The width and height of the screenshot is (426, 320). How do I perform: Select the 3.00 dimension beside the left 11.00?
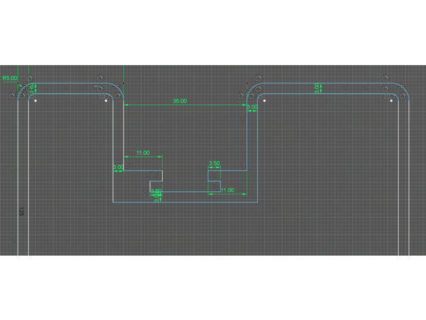(117, 167)
